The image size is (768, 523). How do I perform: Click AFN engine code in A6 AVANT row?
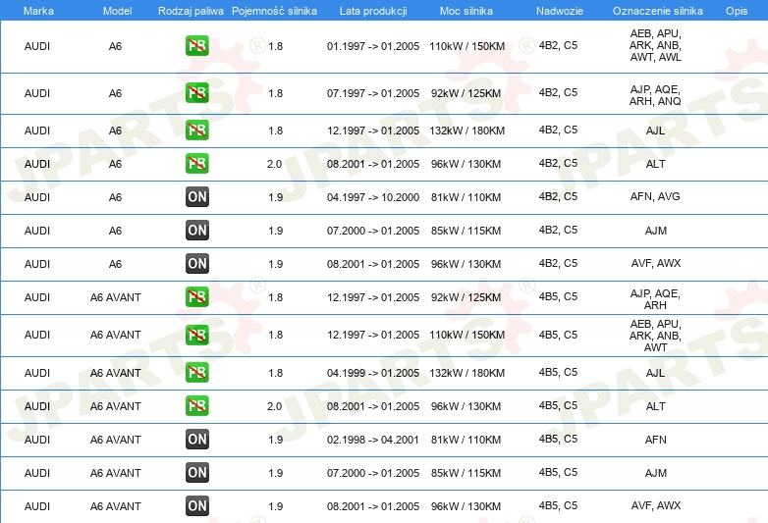tap(655, 440)
